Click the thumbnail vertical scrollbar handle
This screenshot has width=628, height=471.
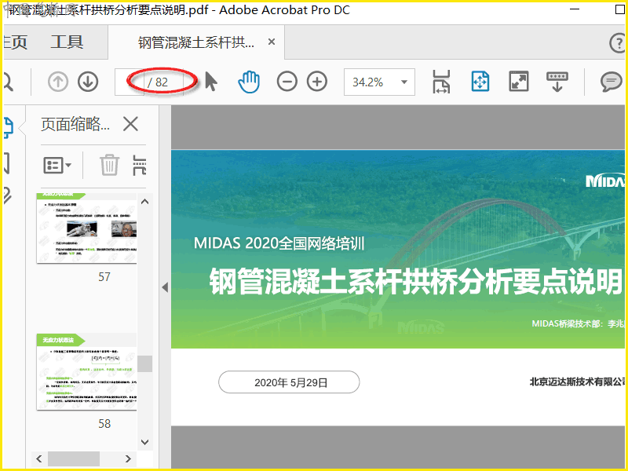click(145, 363)
